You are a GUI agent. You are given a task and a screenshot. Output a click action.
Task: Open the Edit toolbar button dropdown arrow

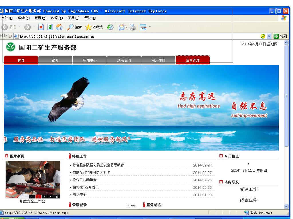coord(150,27)
